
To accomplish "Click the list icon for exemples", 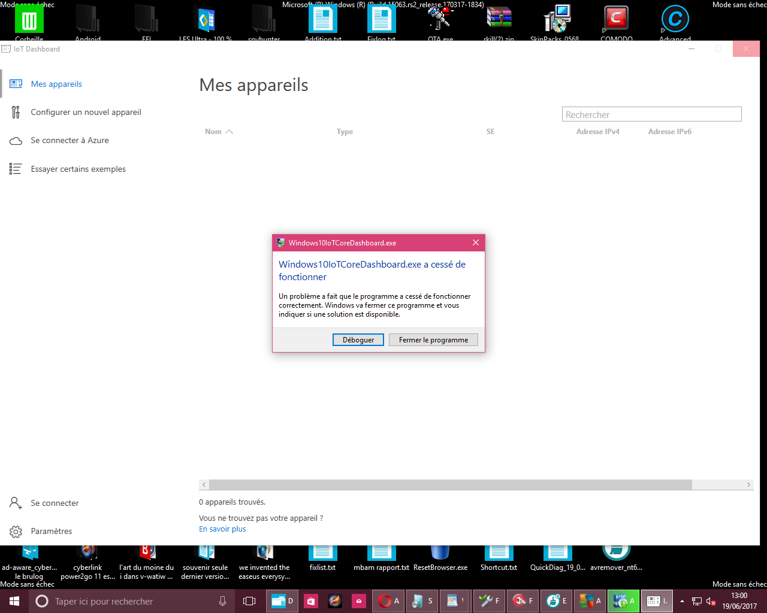I will pyautogui.click(x=16, y=169).
